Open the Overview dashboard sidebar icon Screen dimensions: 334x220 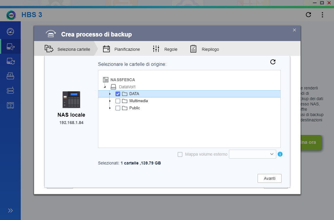10,31
